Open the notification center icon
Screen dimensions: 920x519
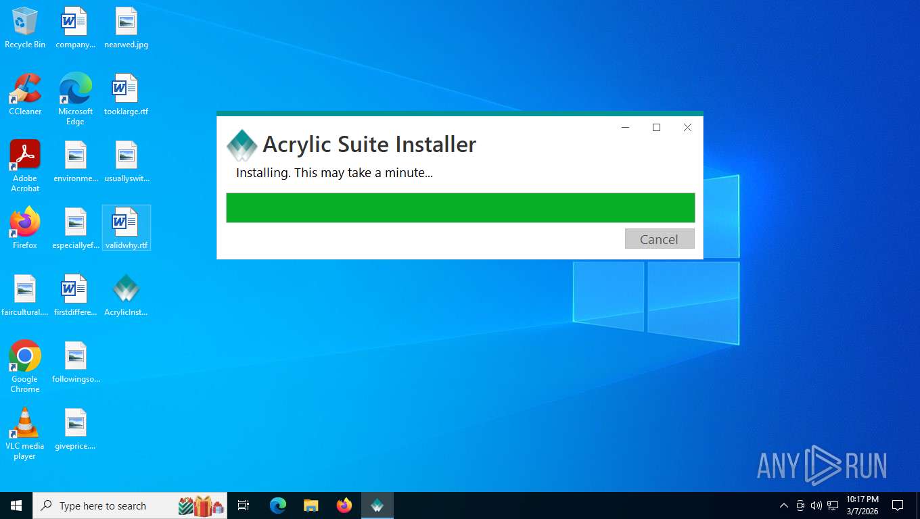pyautogui.click(x=898, y=505)
